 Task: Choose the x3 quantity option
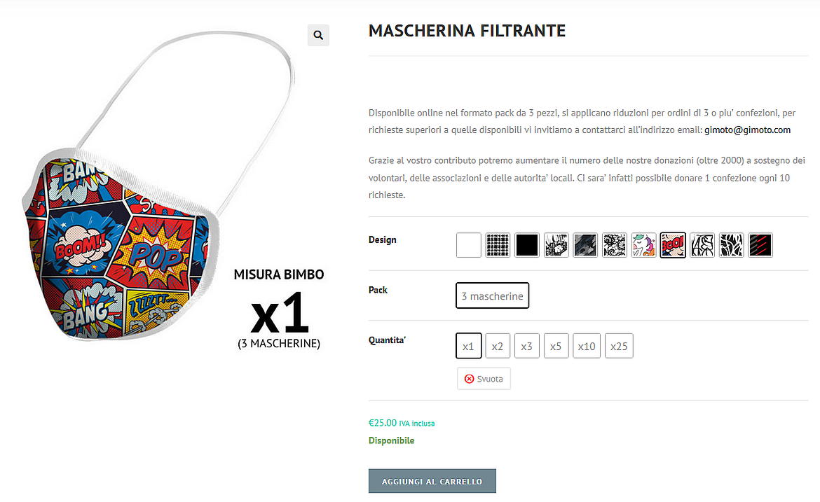(x=526, y=346)
